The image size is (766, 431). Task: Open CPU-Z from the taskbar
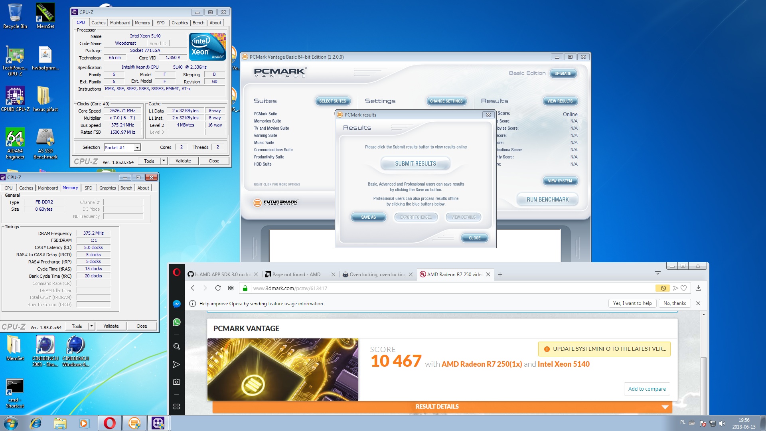pyautogui.click(x=158, y=423)
